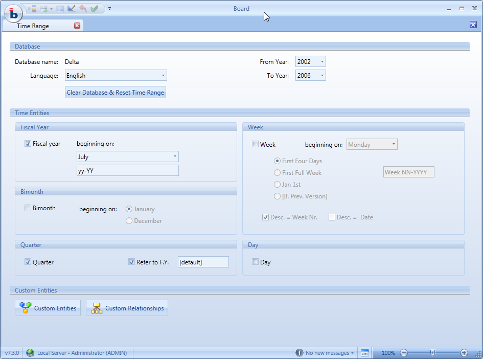Open the Board application menu orb
The image size is (483, 359).
point(13,14)
